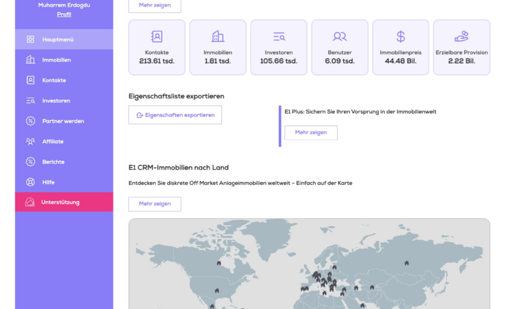Open the Benutzer 6.09 tsd. stat card

(x=339, y=47)
